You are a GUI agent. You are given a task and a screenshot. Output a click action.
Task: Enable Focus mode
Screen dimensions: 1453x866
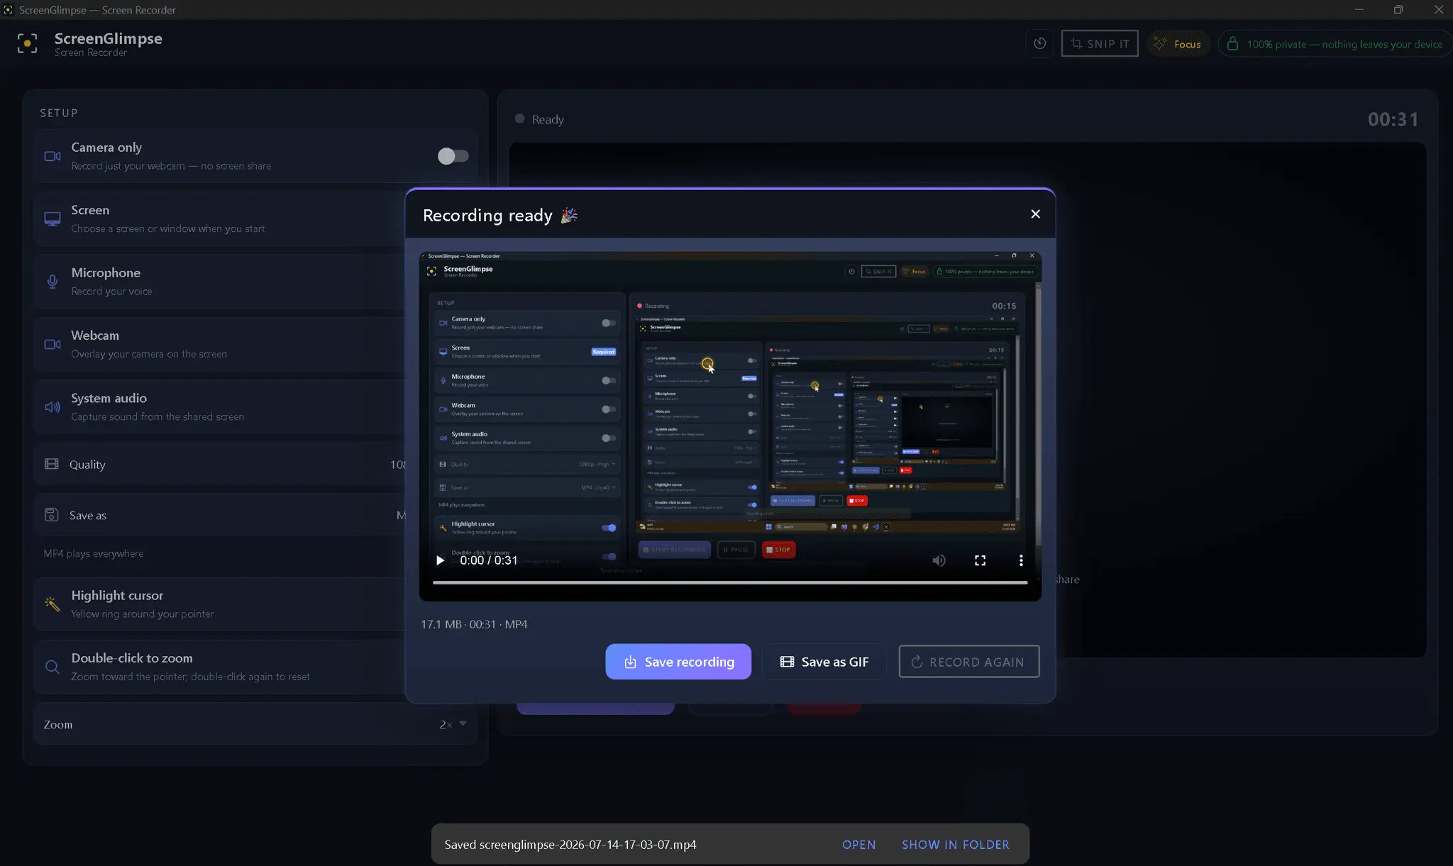pyautogui.click(x=1178, y=44)
